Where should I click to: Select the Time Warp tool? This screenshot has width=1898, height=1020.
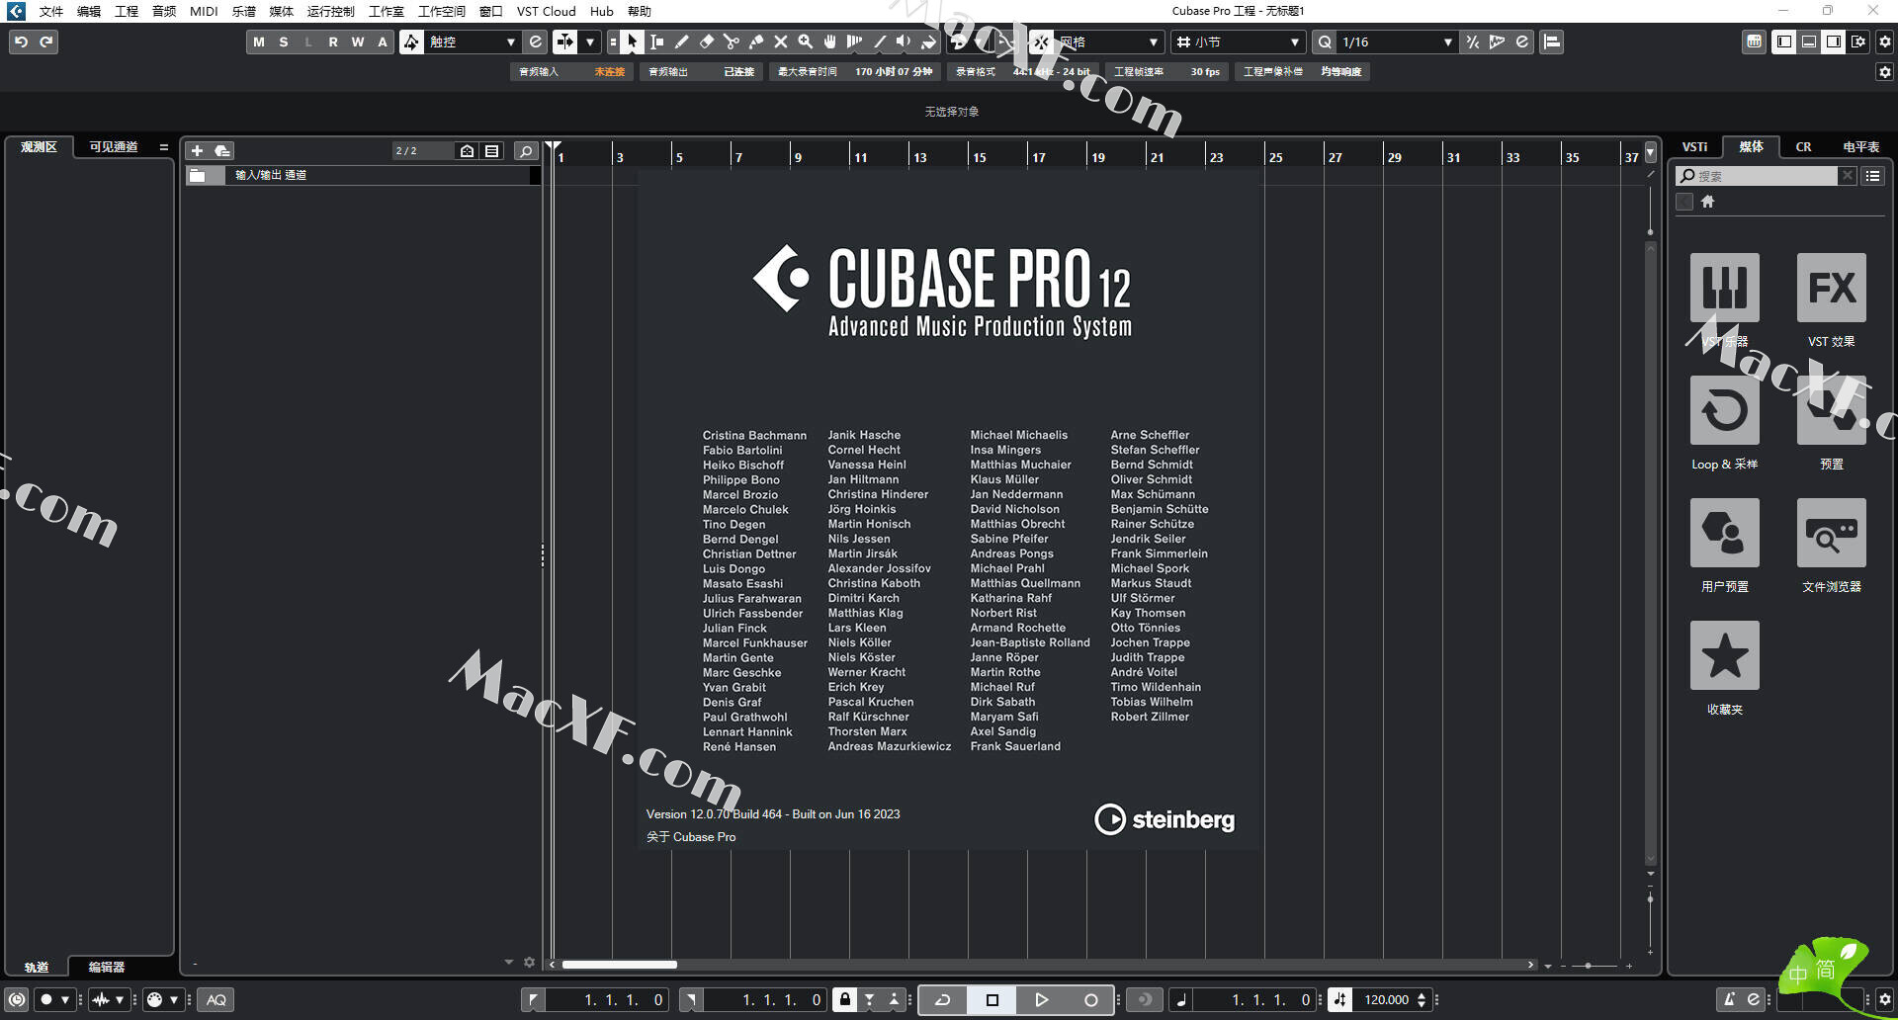(855, 42)
